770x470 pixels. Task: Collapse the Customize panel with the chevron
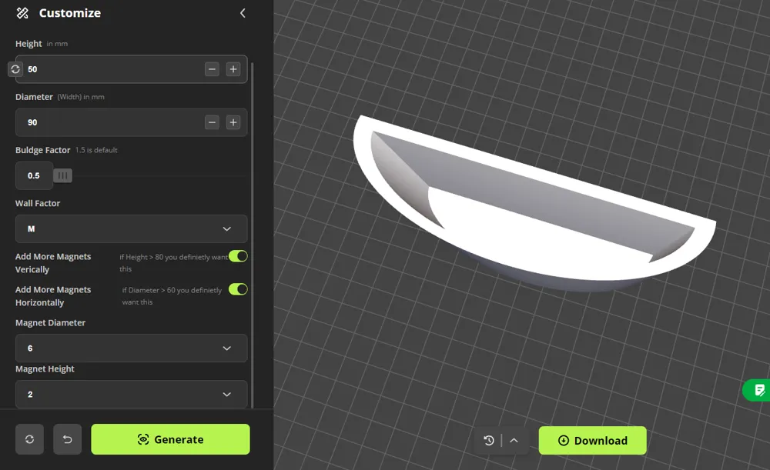pos(243,13)
